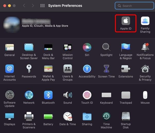Click the forward navigation arrow
The image size is (155, 133).
(x=33, y=6)
